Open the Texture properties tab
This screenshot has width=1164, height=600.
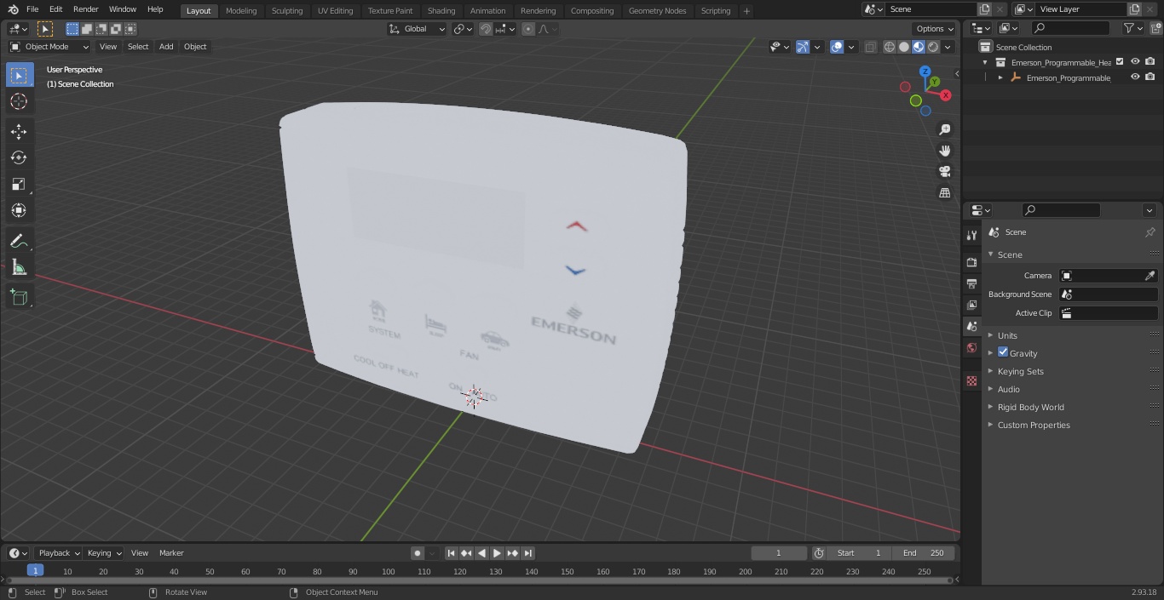coord(971,380)
